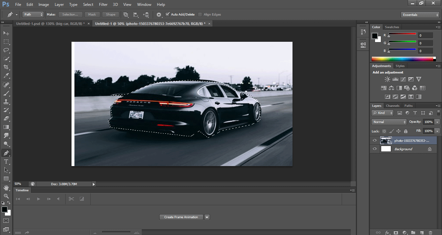Select the Rectangular Marquee tool

coord(6,42)
